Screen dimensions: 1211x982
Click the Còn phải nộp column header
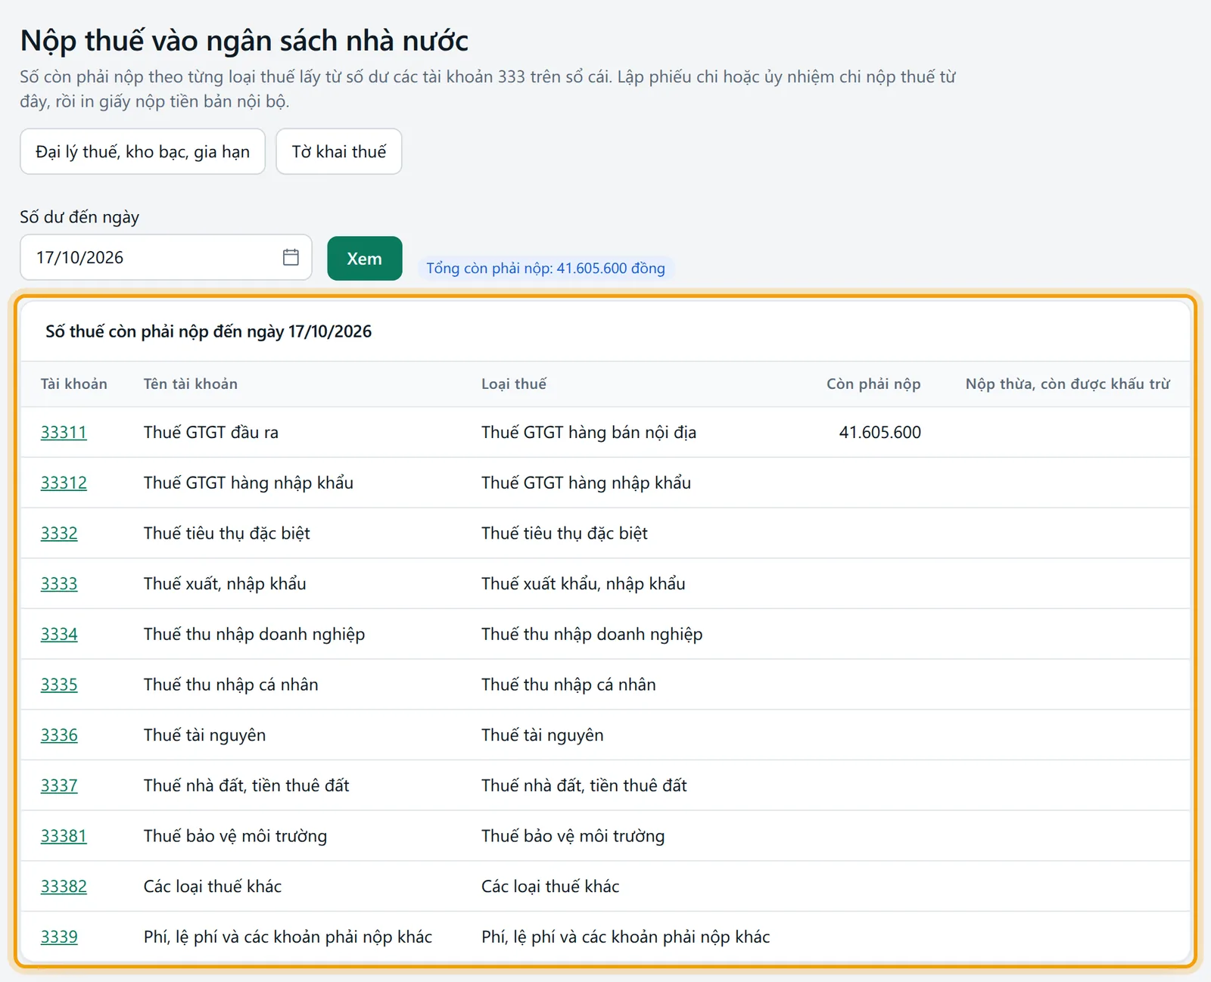(x=873, y=384)
